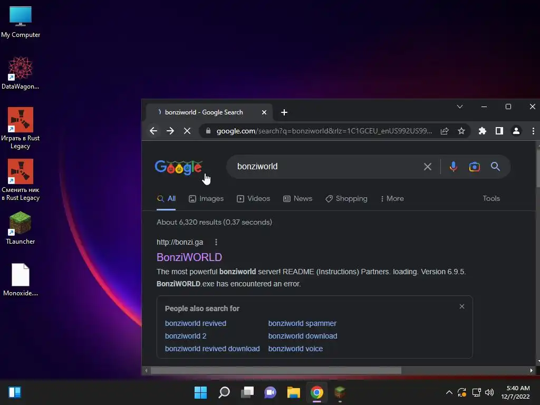Viewport: 540px width, 405px height.
Task: Open search Tools
Action: (491, 199)
